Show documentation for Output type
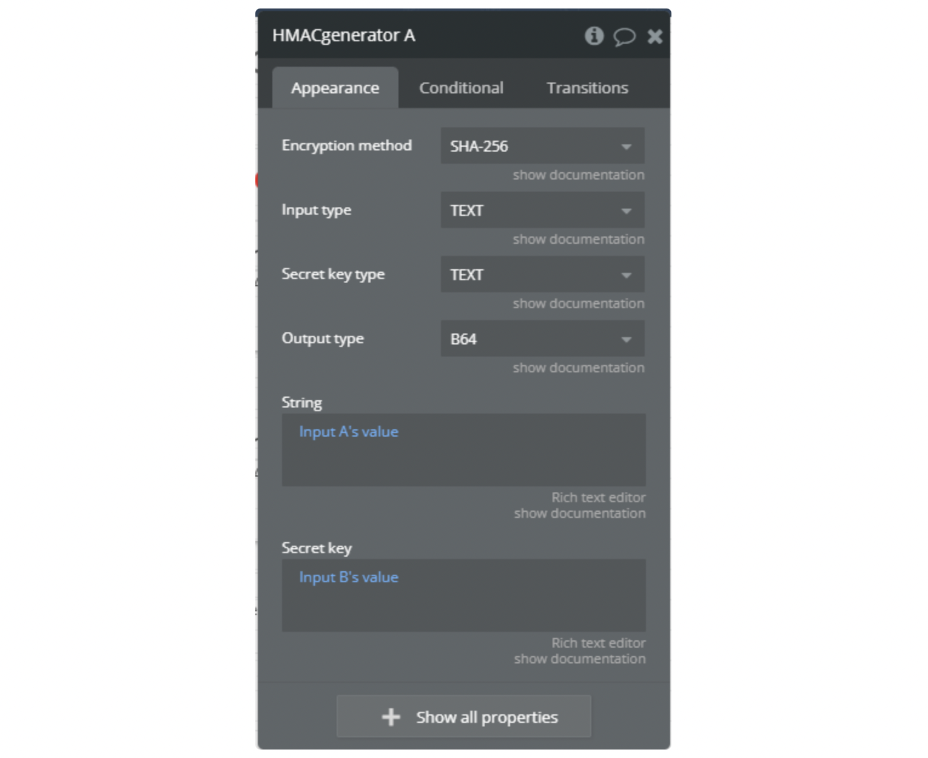Screen dimensions: 928x758 point(578,368)
